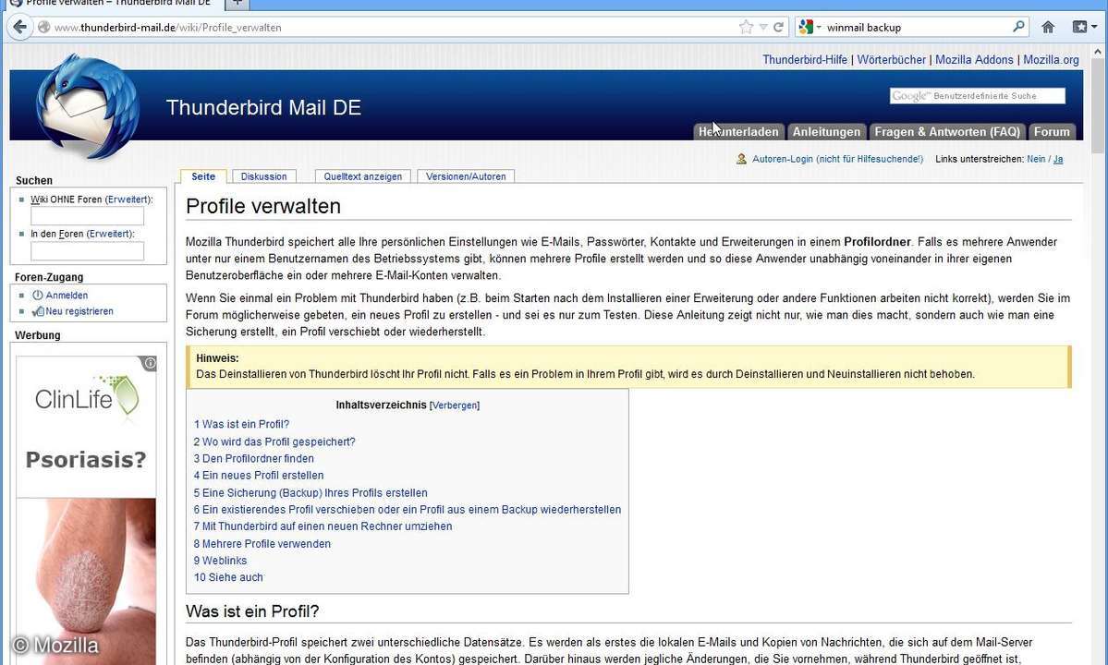Bookmark this page with the star icon

(x=746, y=28)
